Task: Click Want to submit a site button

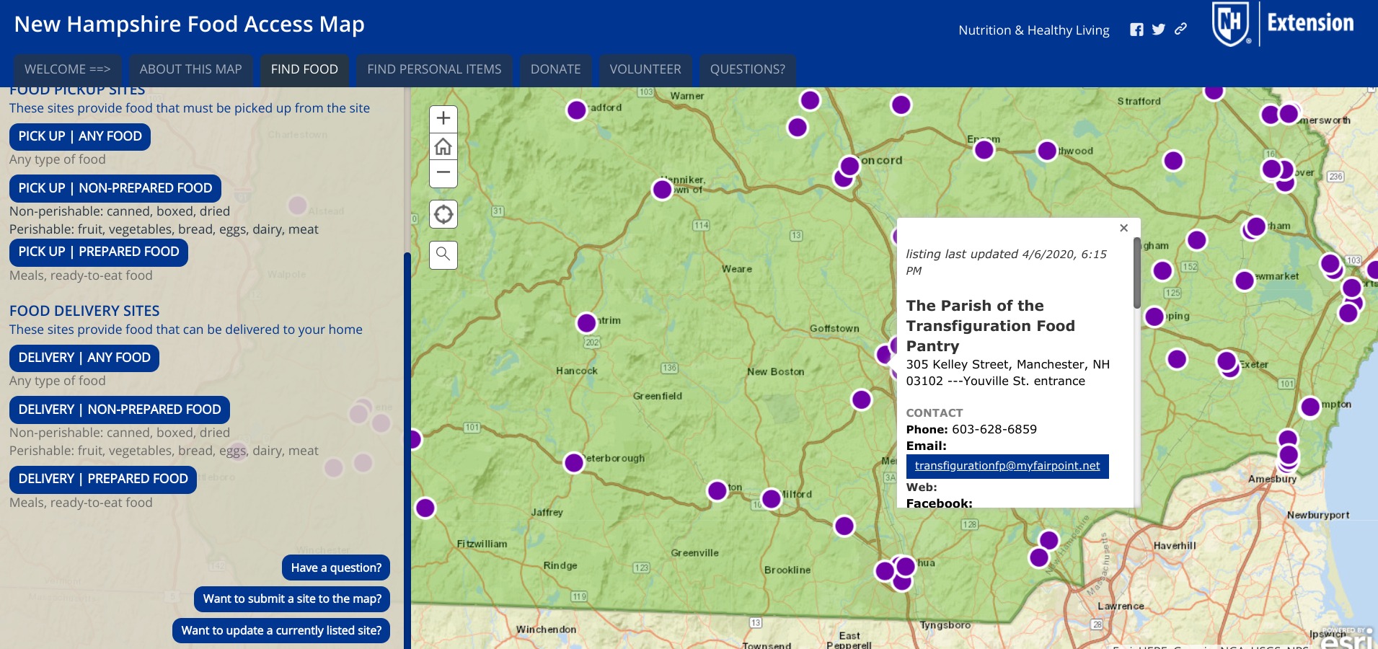Action: click(x=292, y=599)
